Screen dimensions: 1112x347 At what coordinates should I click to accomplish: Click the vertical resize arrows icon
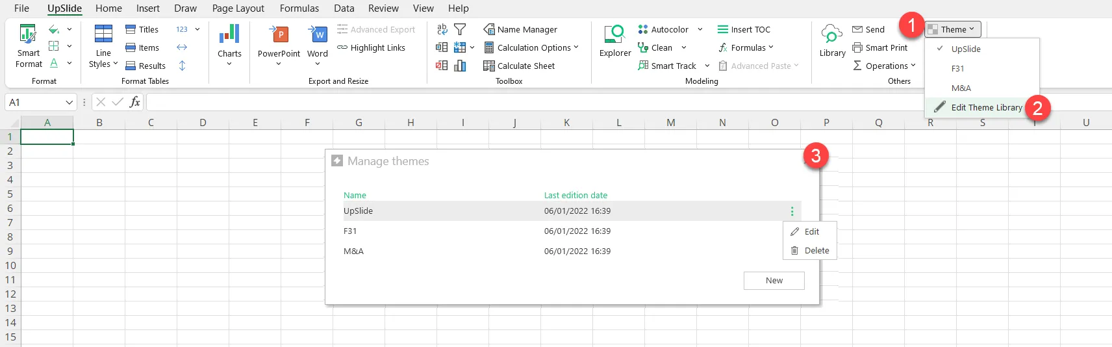182,66
